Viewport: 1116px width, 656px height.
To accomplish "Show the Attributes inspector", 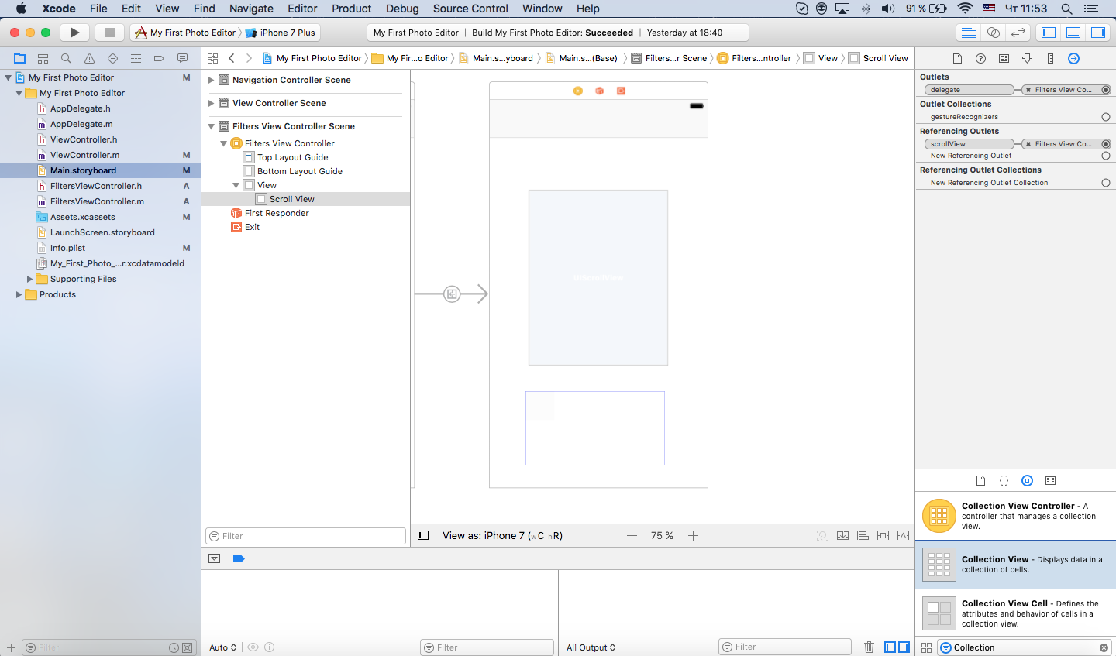I will [x=1027, y=58].
